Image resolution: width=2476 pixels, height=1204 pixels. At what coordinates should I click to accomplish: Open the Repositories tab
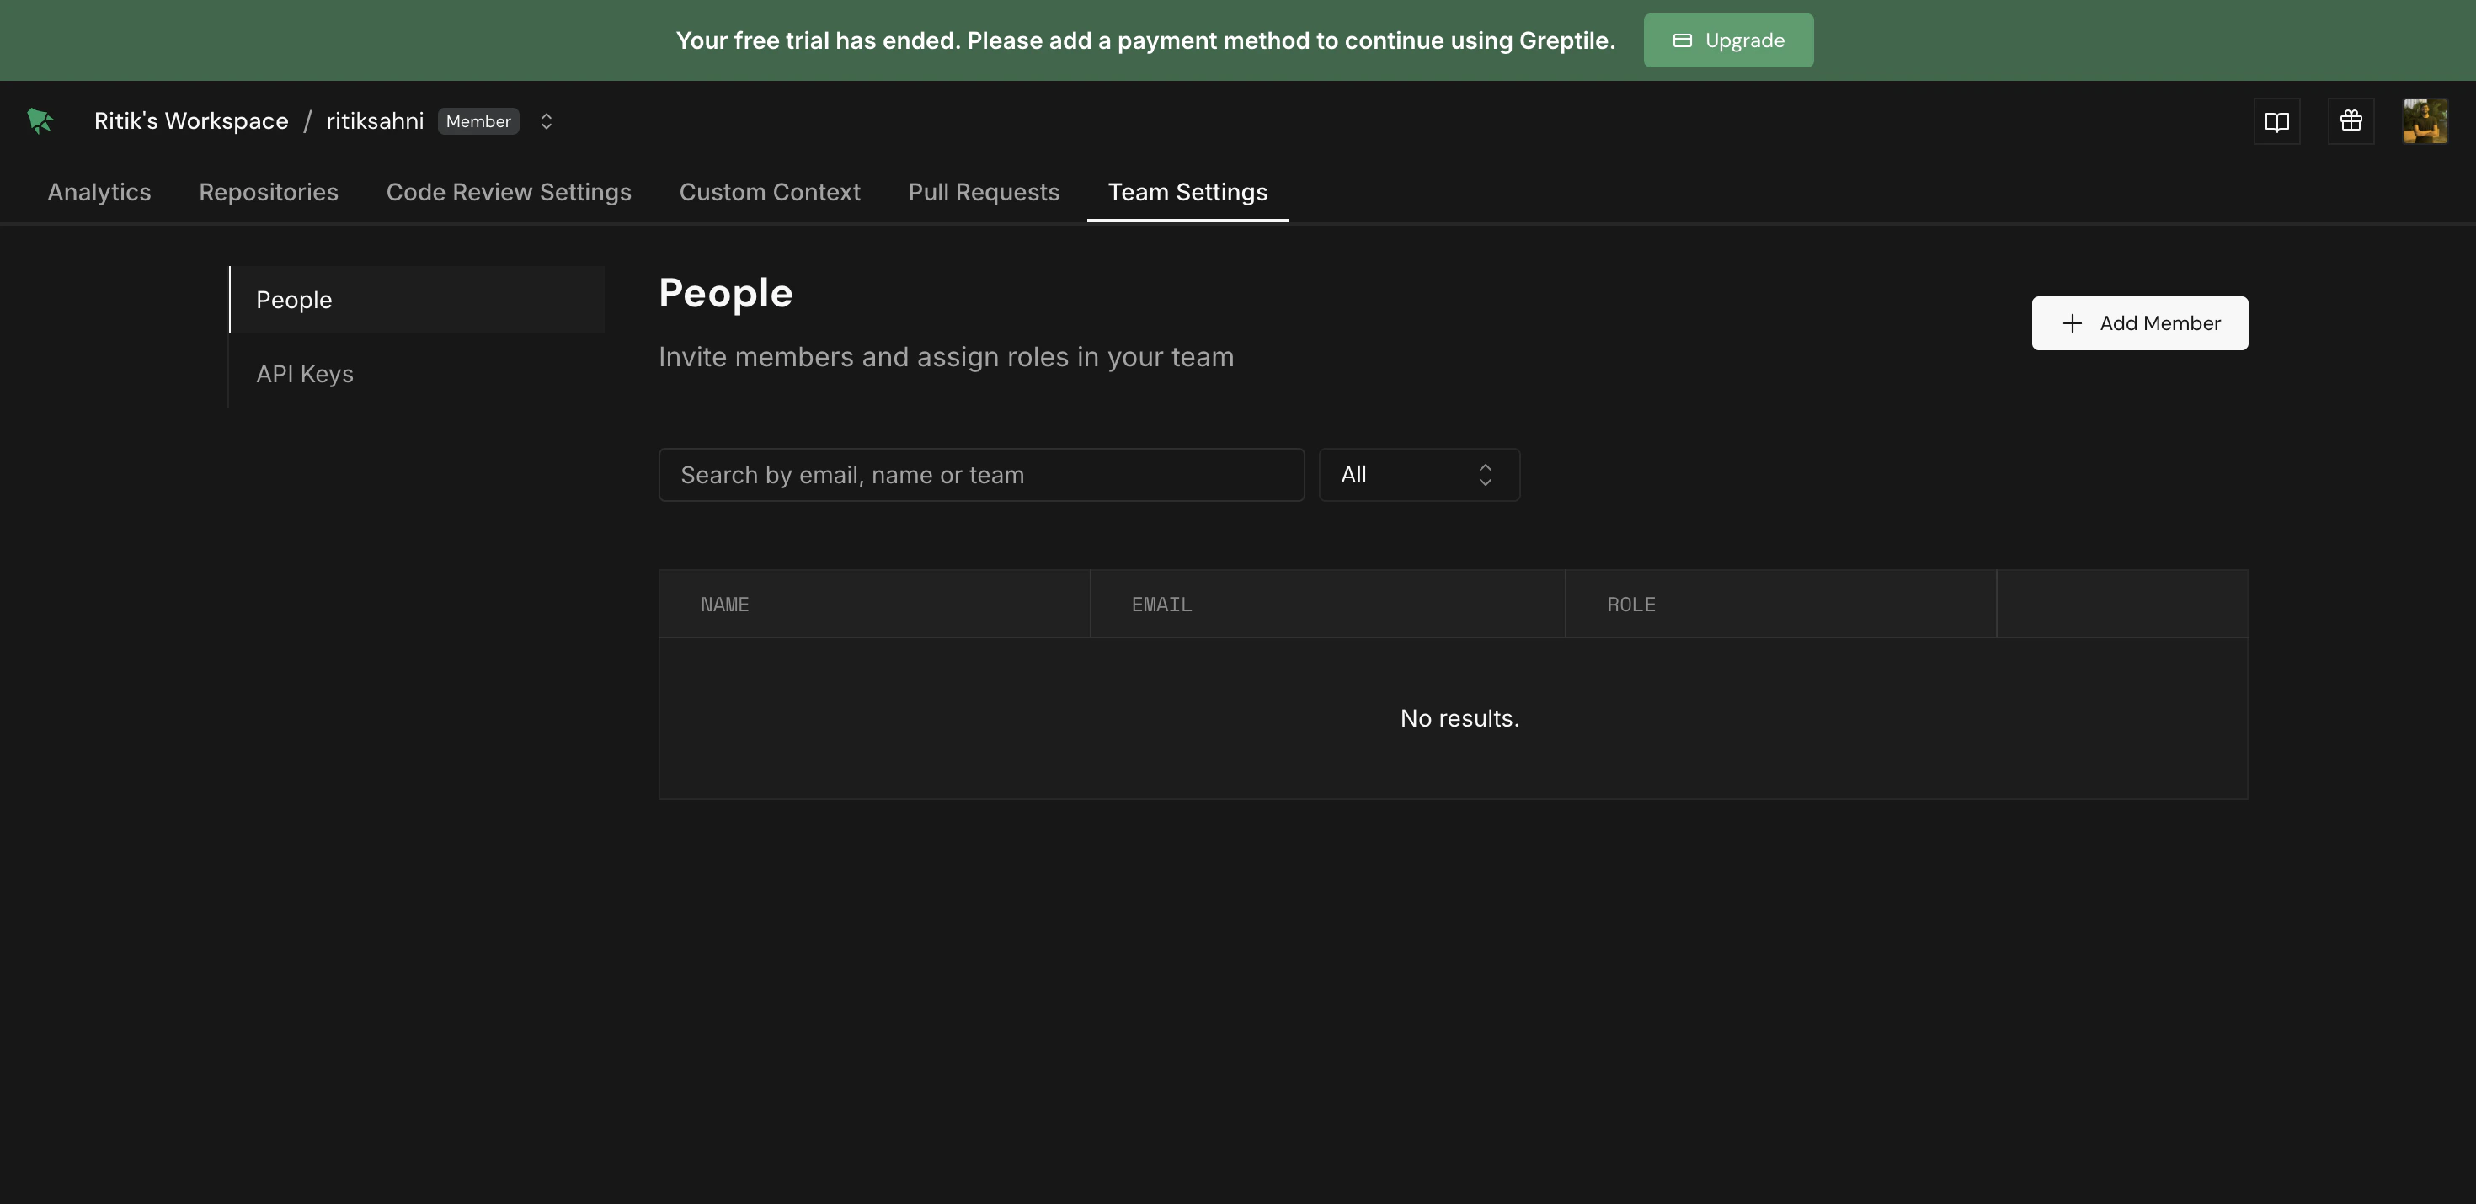(x=268, y=192)
